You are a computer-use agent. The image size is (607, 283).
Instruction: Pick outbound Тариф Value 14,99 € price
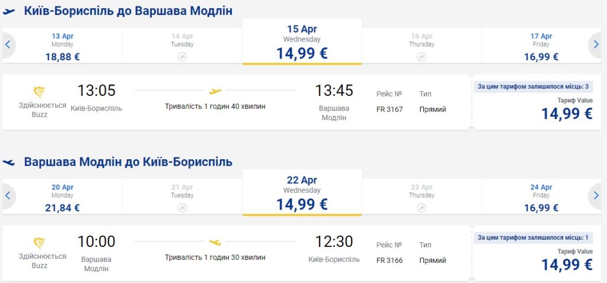[x=566, y=114]
